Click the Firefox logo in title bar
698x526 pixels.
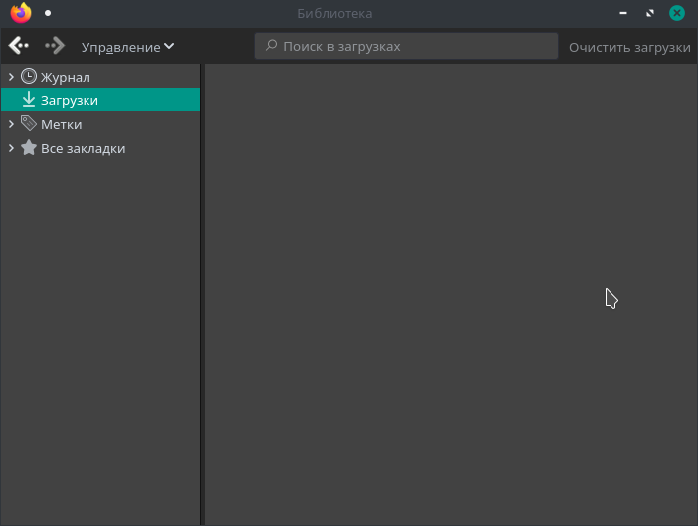(21, 13)
